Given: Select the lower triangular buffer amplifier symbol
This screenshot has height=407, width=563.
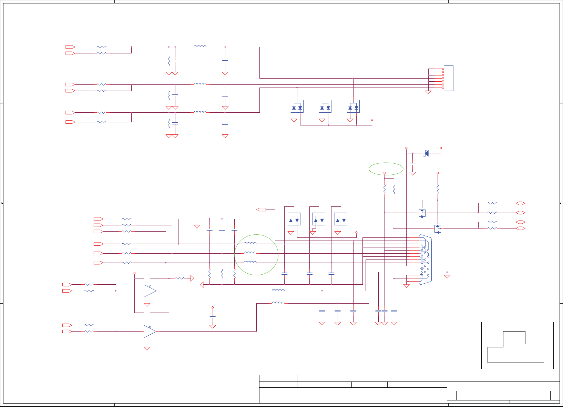Looking at the screenshot, I should coord(150,331).
